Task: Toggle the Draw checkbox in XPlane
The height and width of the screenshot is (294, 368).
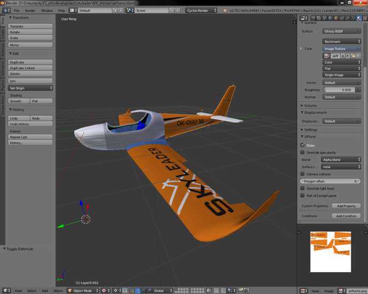Action: pos(303,145)
